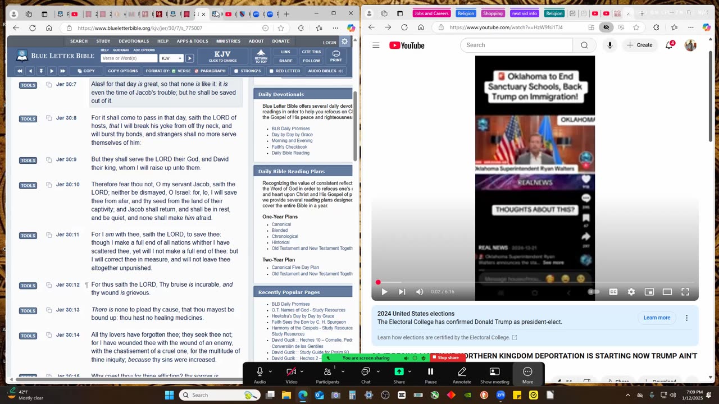Enable YouTube theater mode
This screenshot has height=404, width=719.
tap(667, 292)
